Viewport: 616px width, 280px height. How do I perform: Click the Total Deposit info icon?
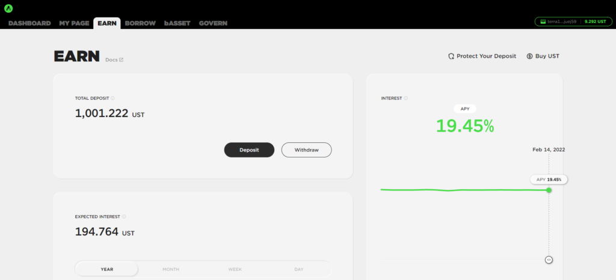pos(113,98)
